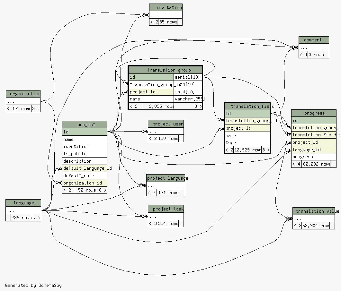Open the organization table node
The height and width of the screenshot is (291, 341).
click(x=23, y=94)
